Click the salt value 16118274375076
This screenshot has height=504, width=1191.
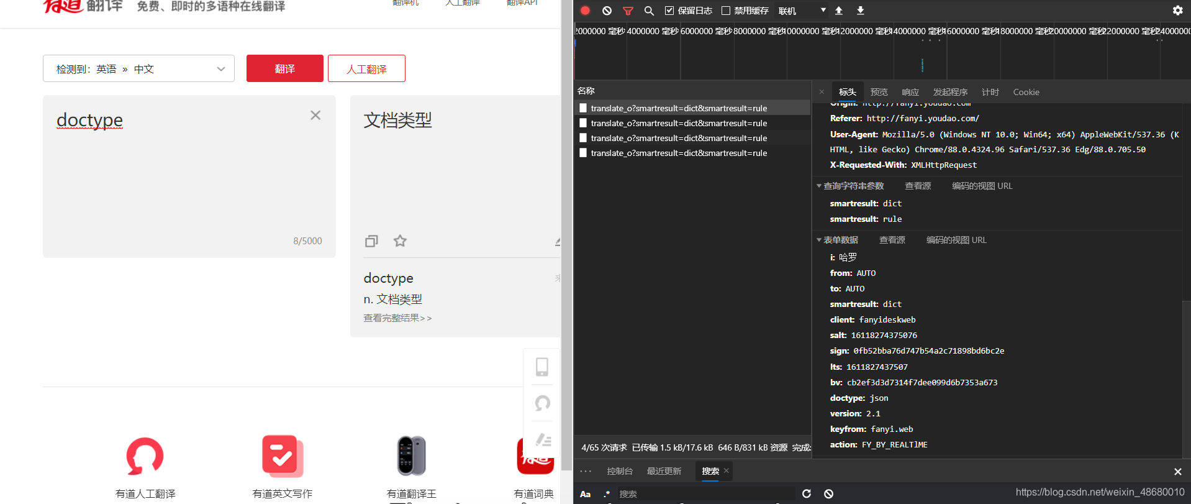(x=884, y=336)
